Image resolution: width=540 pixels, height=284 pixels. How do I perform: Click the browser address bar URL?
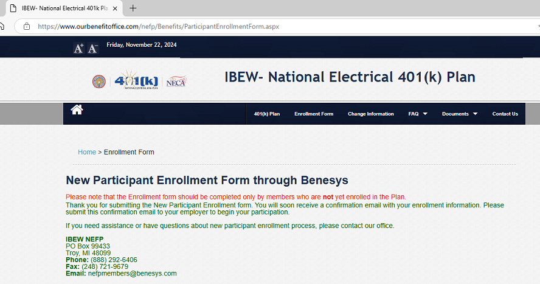pyautogui.click(x=159, y=27)
